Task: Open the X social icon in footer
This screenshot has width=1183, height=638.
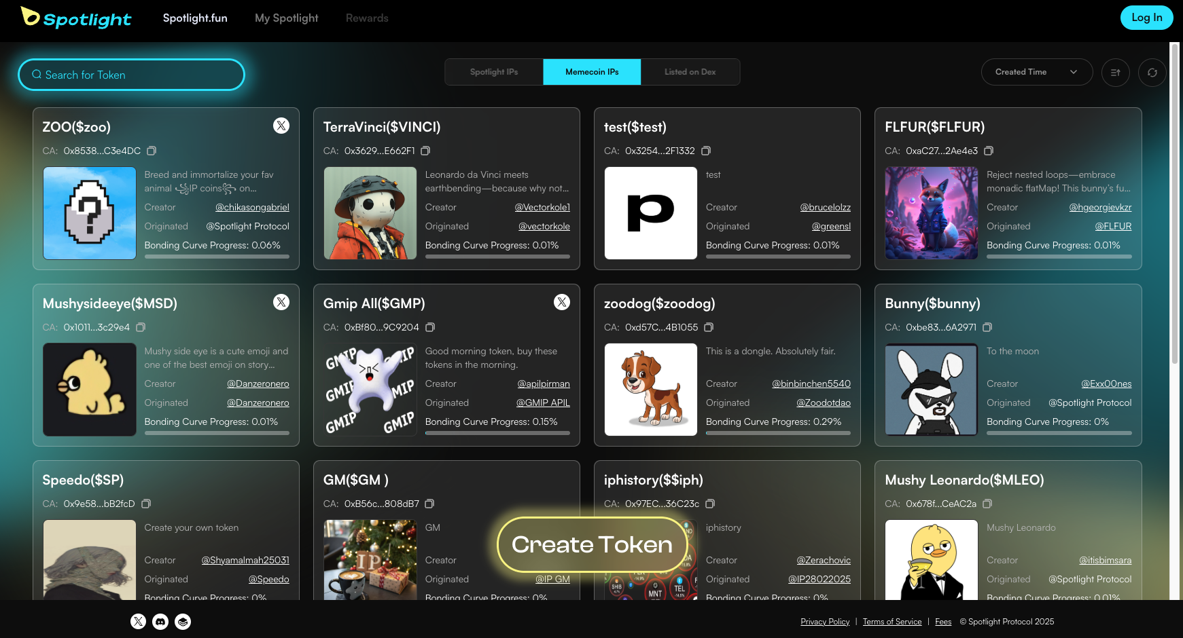Action: click(x=138, y=622)
